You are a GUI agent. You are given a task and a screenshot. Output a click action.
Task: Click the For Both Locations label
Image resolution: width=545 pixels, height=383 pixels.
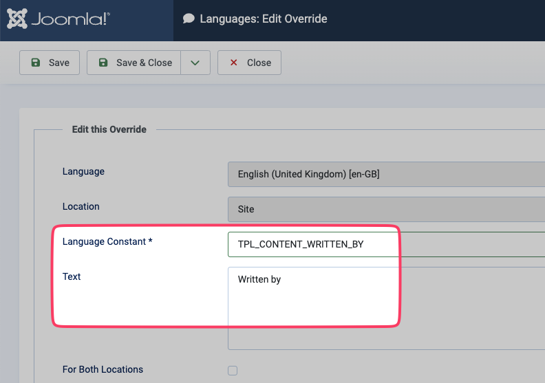(x=103, y=369)
